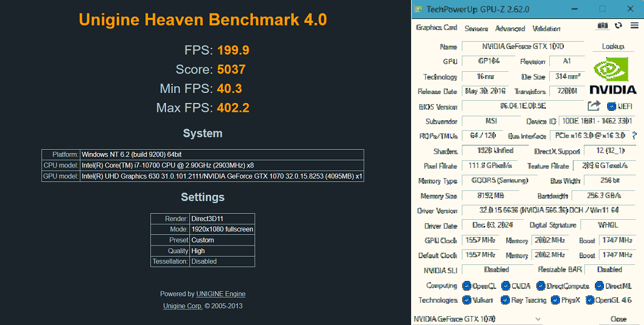Click the bus interface question mark
644x325 pixels.
(x=635, y=135)
